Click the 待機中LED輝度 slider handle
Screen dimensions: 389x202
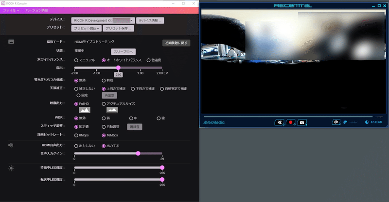coord(162,168)
